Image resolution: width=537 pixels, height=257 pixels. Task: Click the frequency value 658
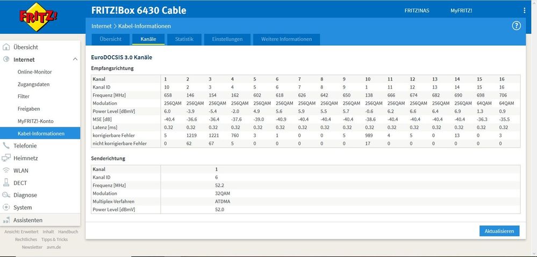168,95
